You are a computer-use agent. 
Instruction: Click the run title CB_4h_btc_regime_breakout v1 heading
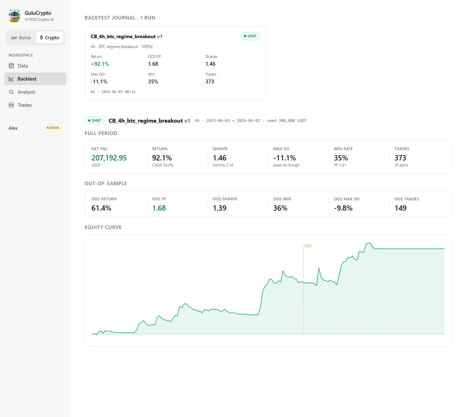pyautogui.click(x=149, y=121)
